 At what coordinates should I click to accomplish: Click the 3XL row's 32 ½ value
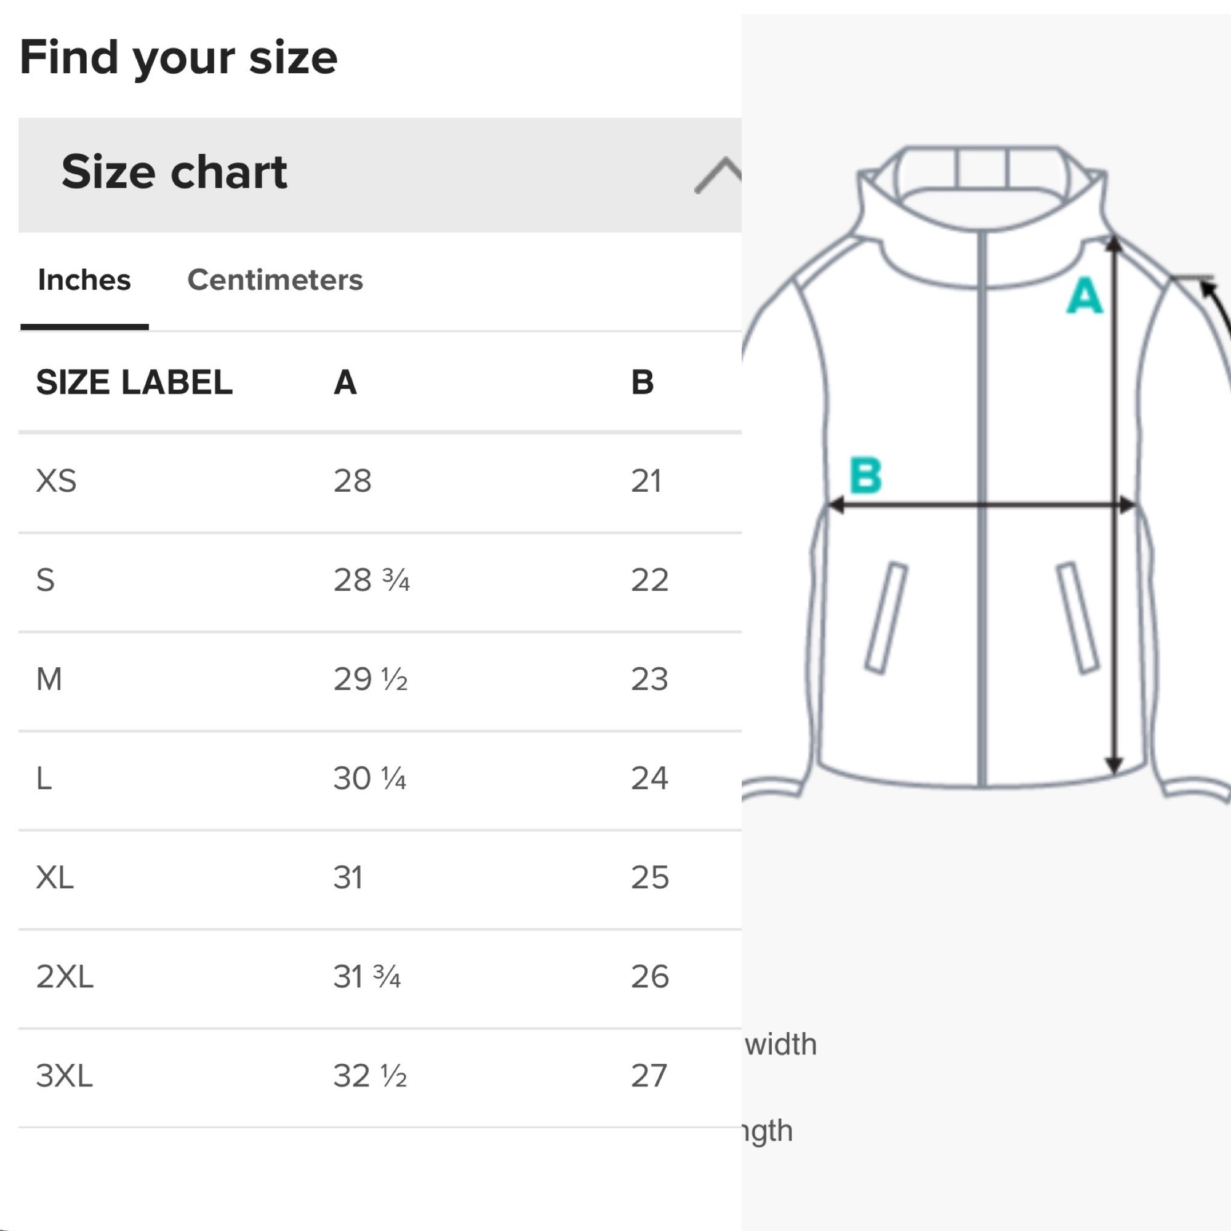coord(369,1076)
